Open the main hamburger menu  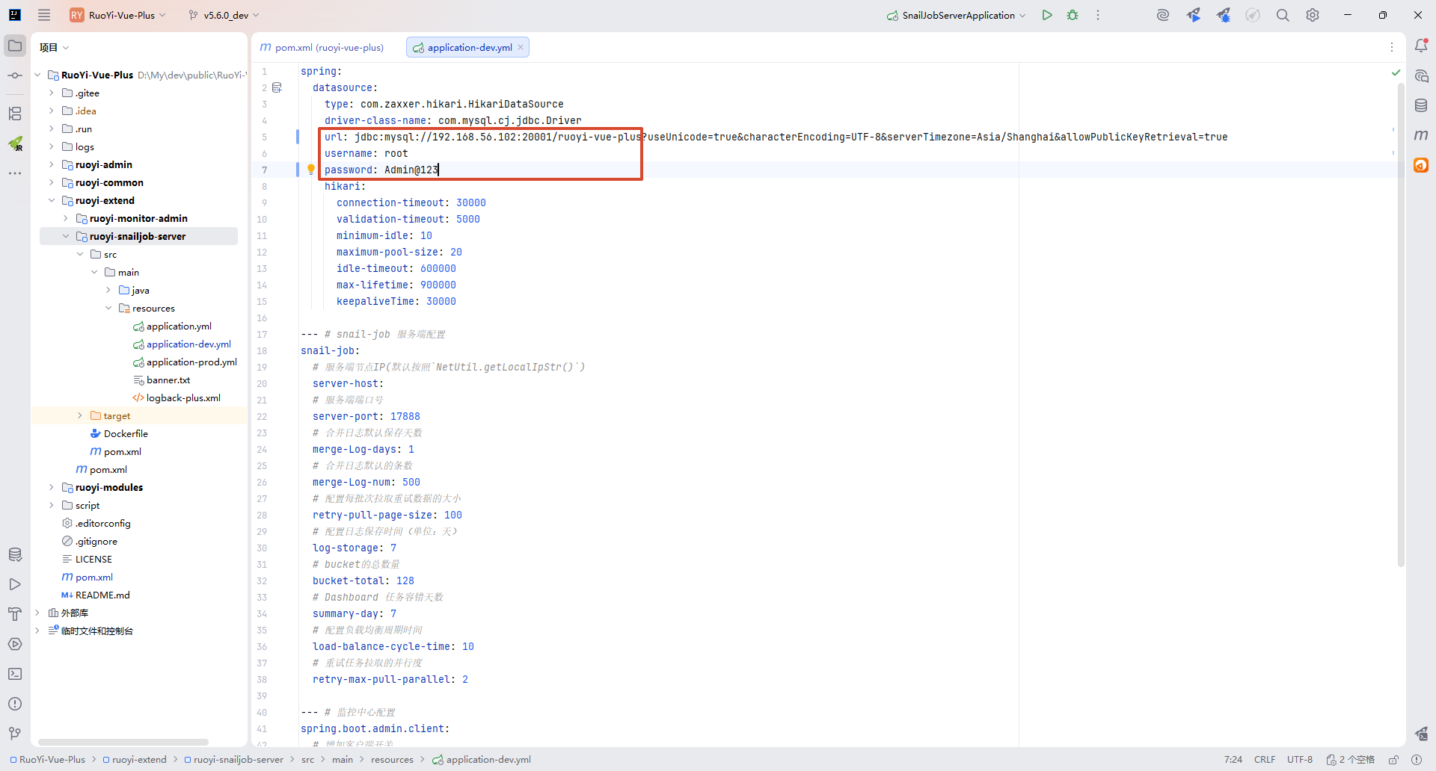(x=44, y=15)
